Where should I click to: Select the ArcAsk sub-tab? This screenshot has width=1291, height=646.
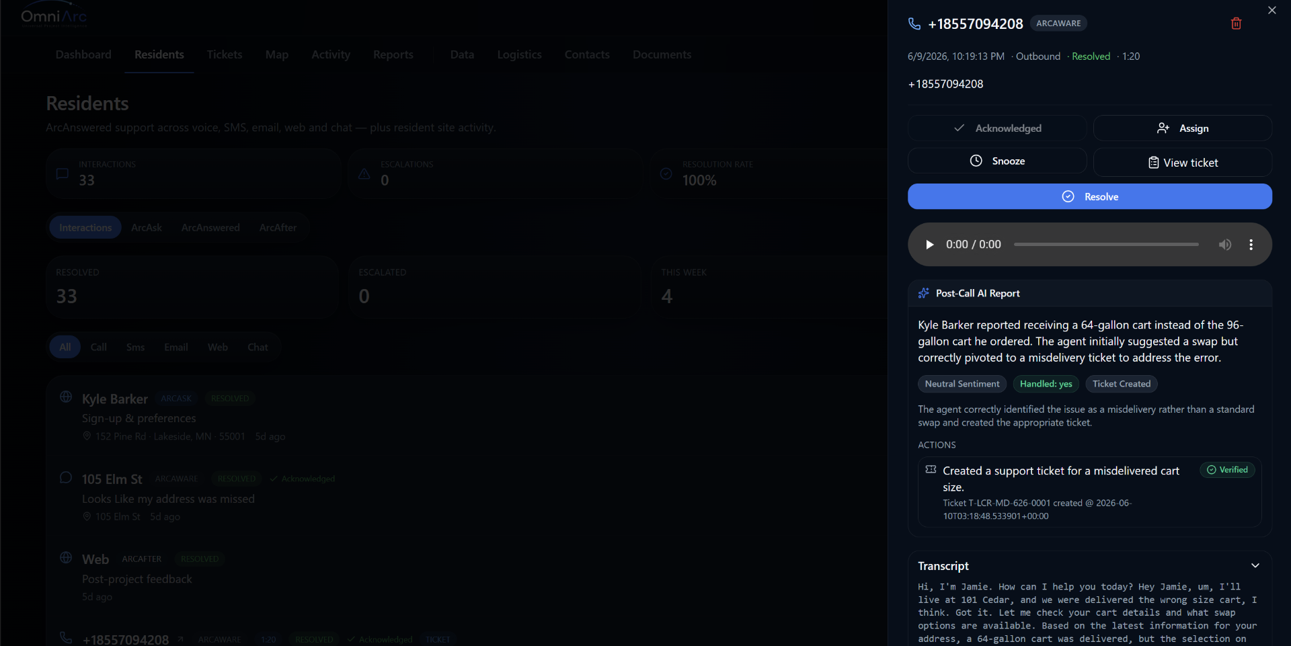147,228
